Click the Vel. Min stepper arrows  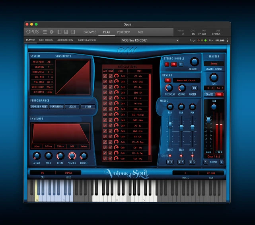click(x=52, y=77)
